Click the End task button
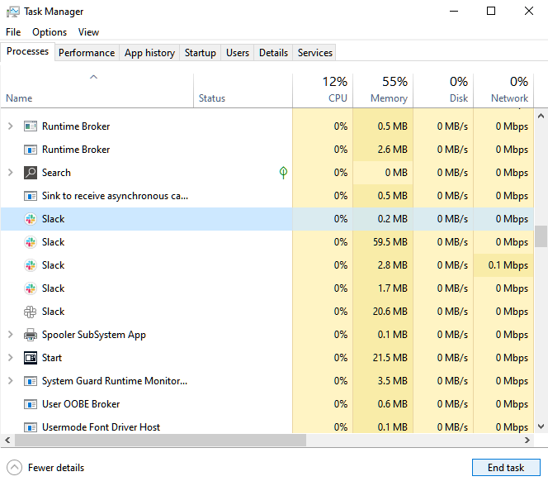 tap(506, 468)
